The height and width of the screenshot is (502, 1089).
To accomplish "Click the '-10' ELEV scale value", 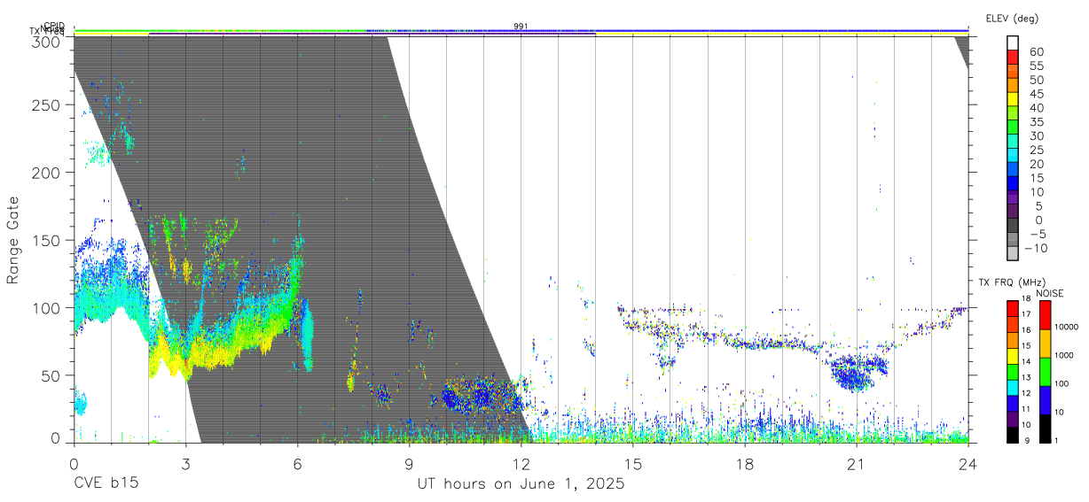I will tap(1034, 247).
